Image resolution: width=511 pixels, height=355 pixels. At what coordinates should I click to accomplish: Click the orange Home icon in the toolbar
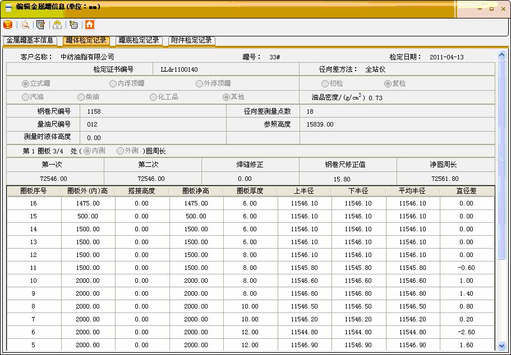pyautogui.click(x=90, y=25)
